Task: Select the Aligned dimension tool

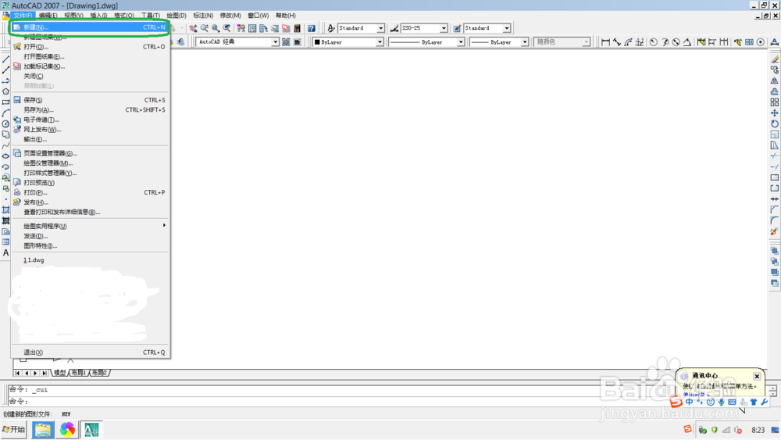Action: (x=617, y=42)
